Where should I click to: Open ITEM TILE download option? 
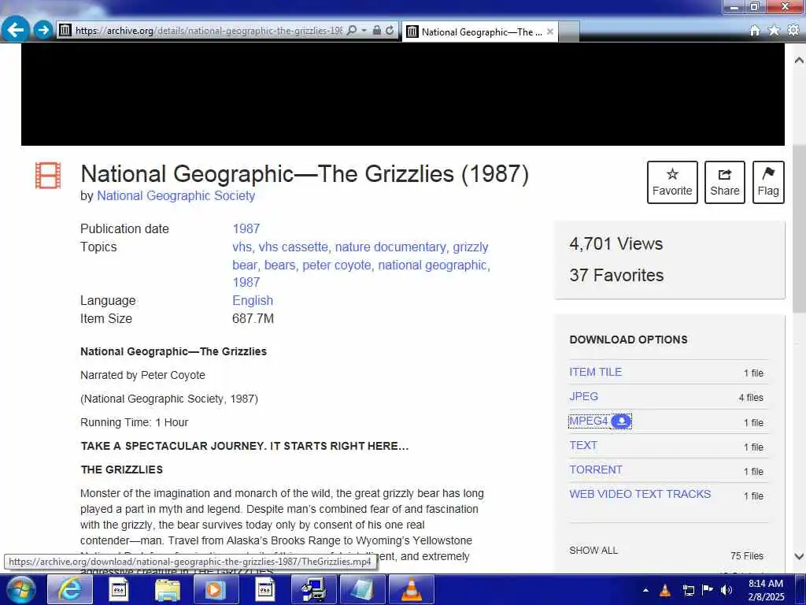595,372
